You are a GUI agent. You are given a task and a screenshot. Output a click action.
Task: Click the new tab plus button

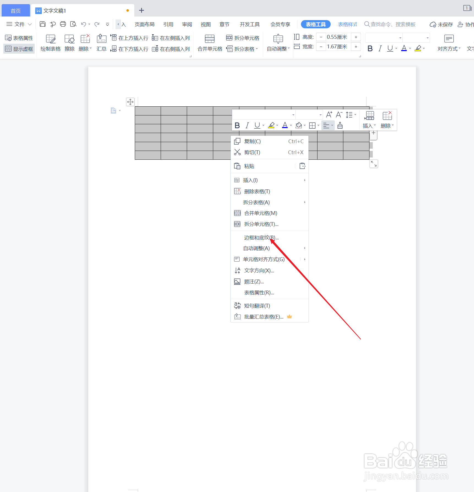[x=141, y=10]
